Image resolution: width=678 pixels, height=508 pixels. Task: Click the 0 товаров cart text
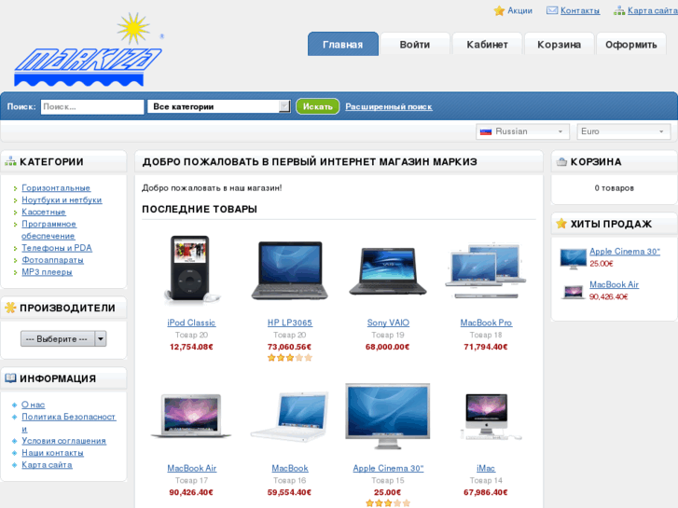(614, 188)
